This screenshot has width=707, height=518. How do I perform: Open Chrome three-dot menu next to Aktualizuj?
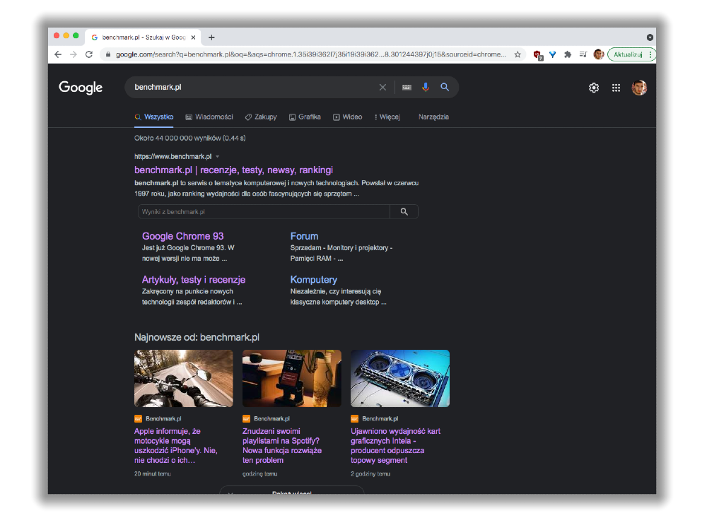pos(650,54)
